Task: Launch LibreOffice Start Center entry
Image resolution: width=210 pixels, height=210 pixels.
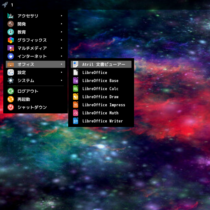Action: [101, 72]
